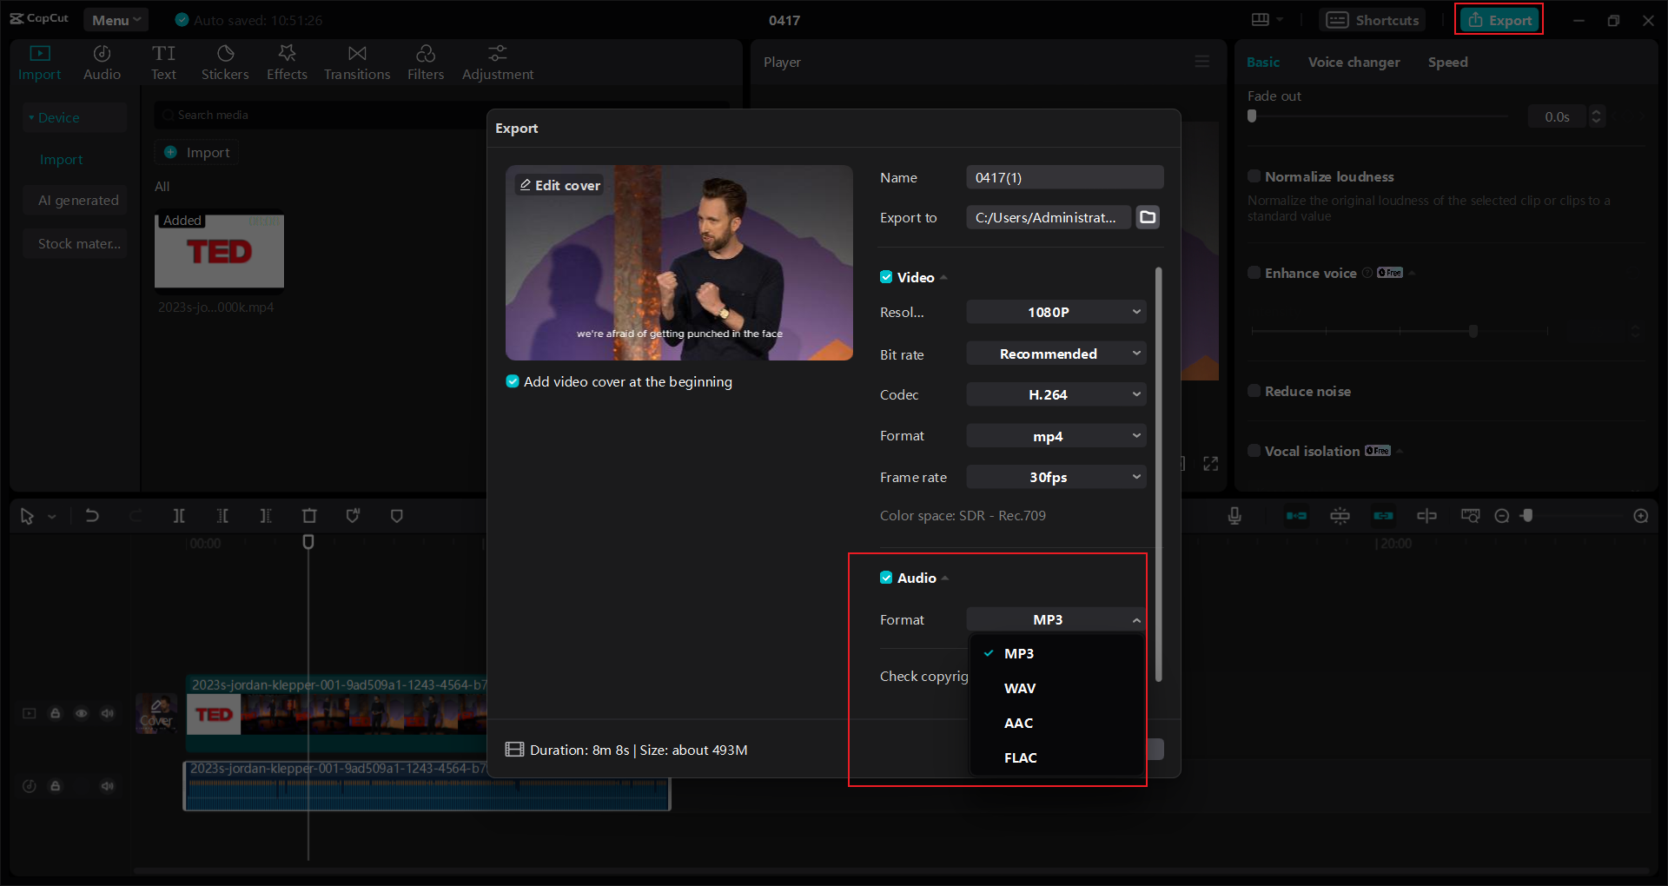1668x886 pixels.
Task: Uncheck the Audio export checkbox
Action: pos(886,578)
